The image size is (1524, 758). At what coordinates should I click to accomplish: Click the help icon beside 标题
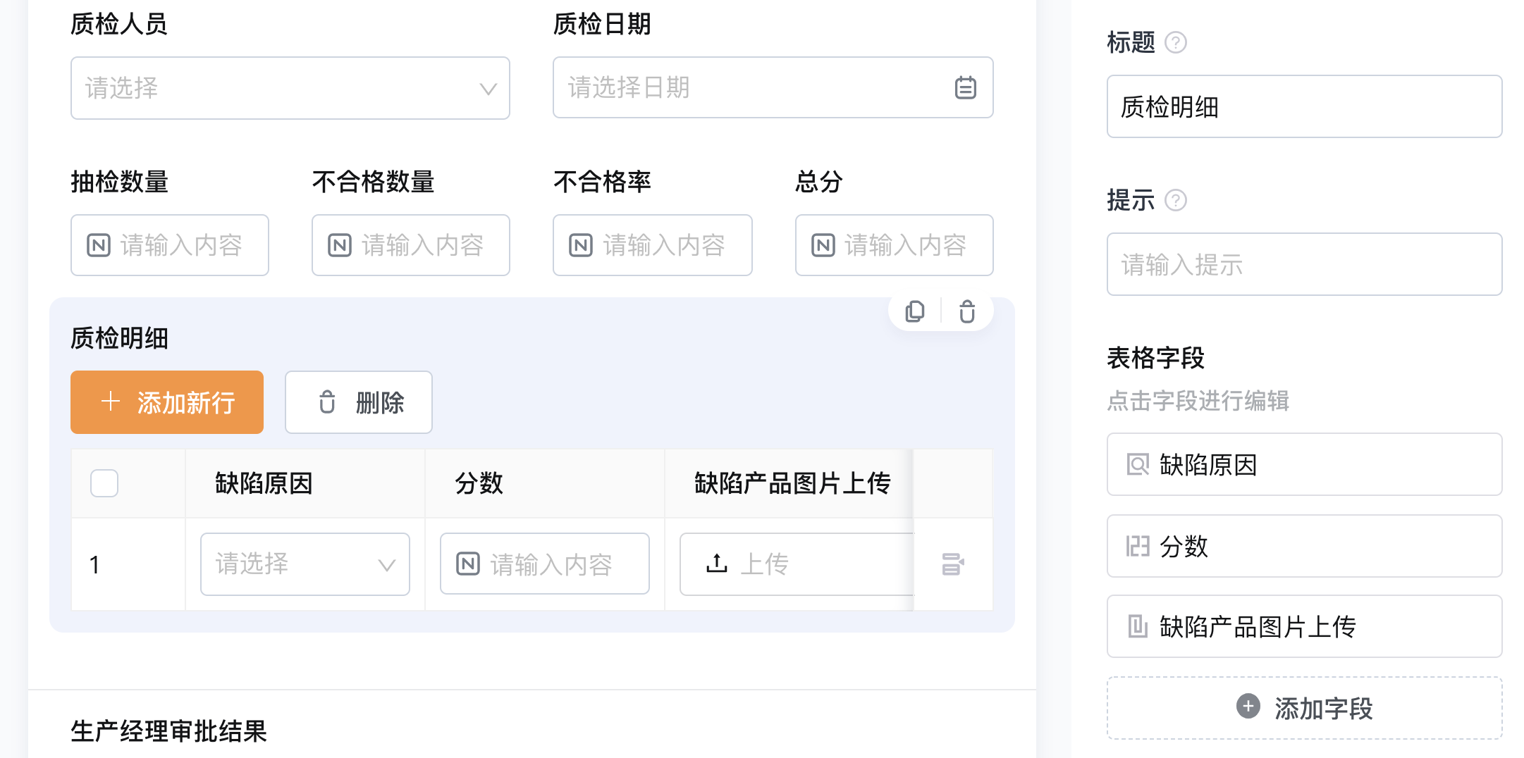tap(1176, 42)
